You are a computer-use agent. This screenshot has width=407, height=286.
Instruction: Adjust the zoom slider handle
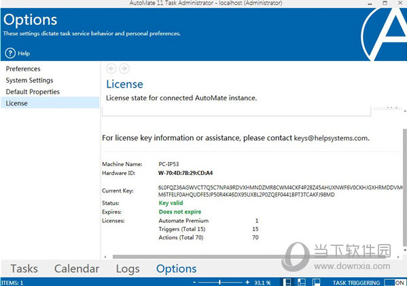[x=219, y=282]
